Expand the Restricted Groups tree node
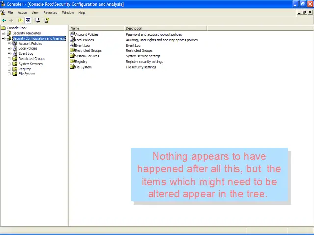This screenshot has height=235, width=314. [9, 59]
